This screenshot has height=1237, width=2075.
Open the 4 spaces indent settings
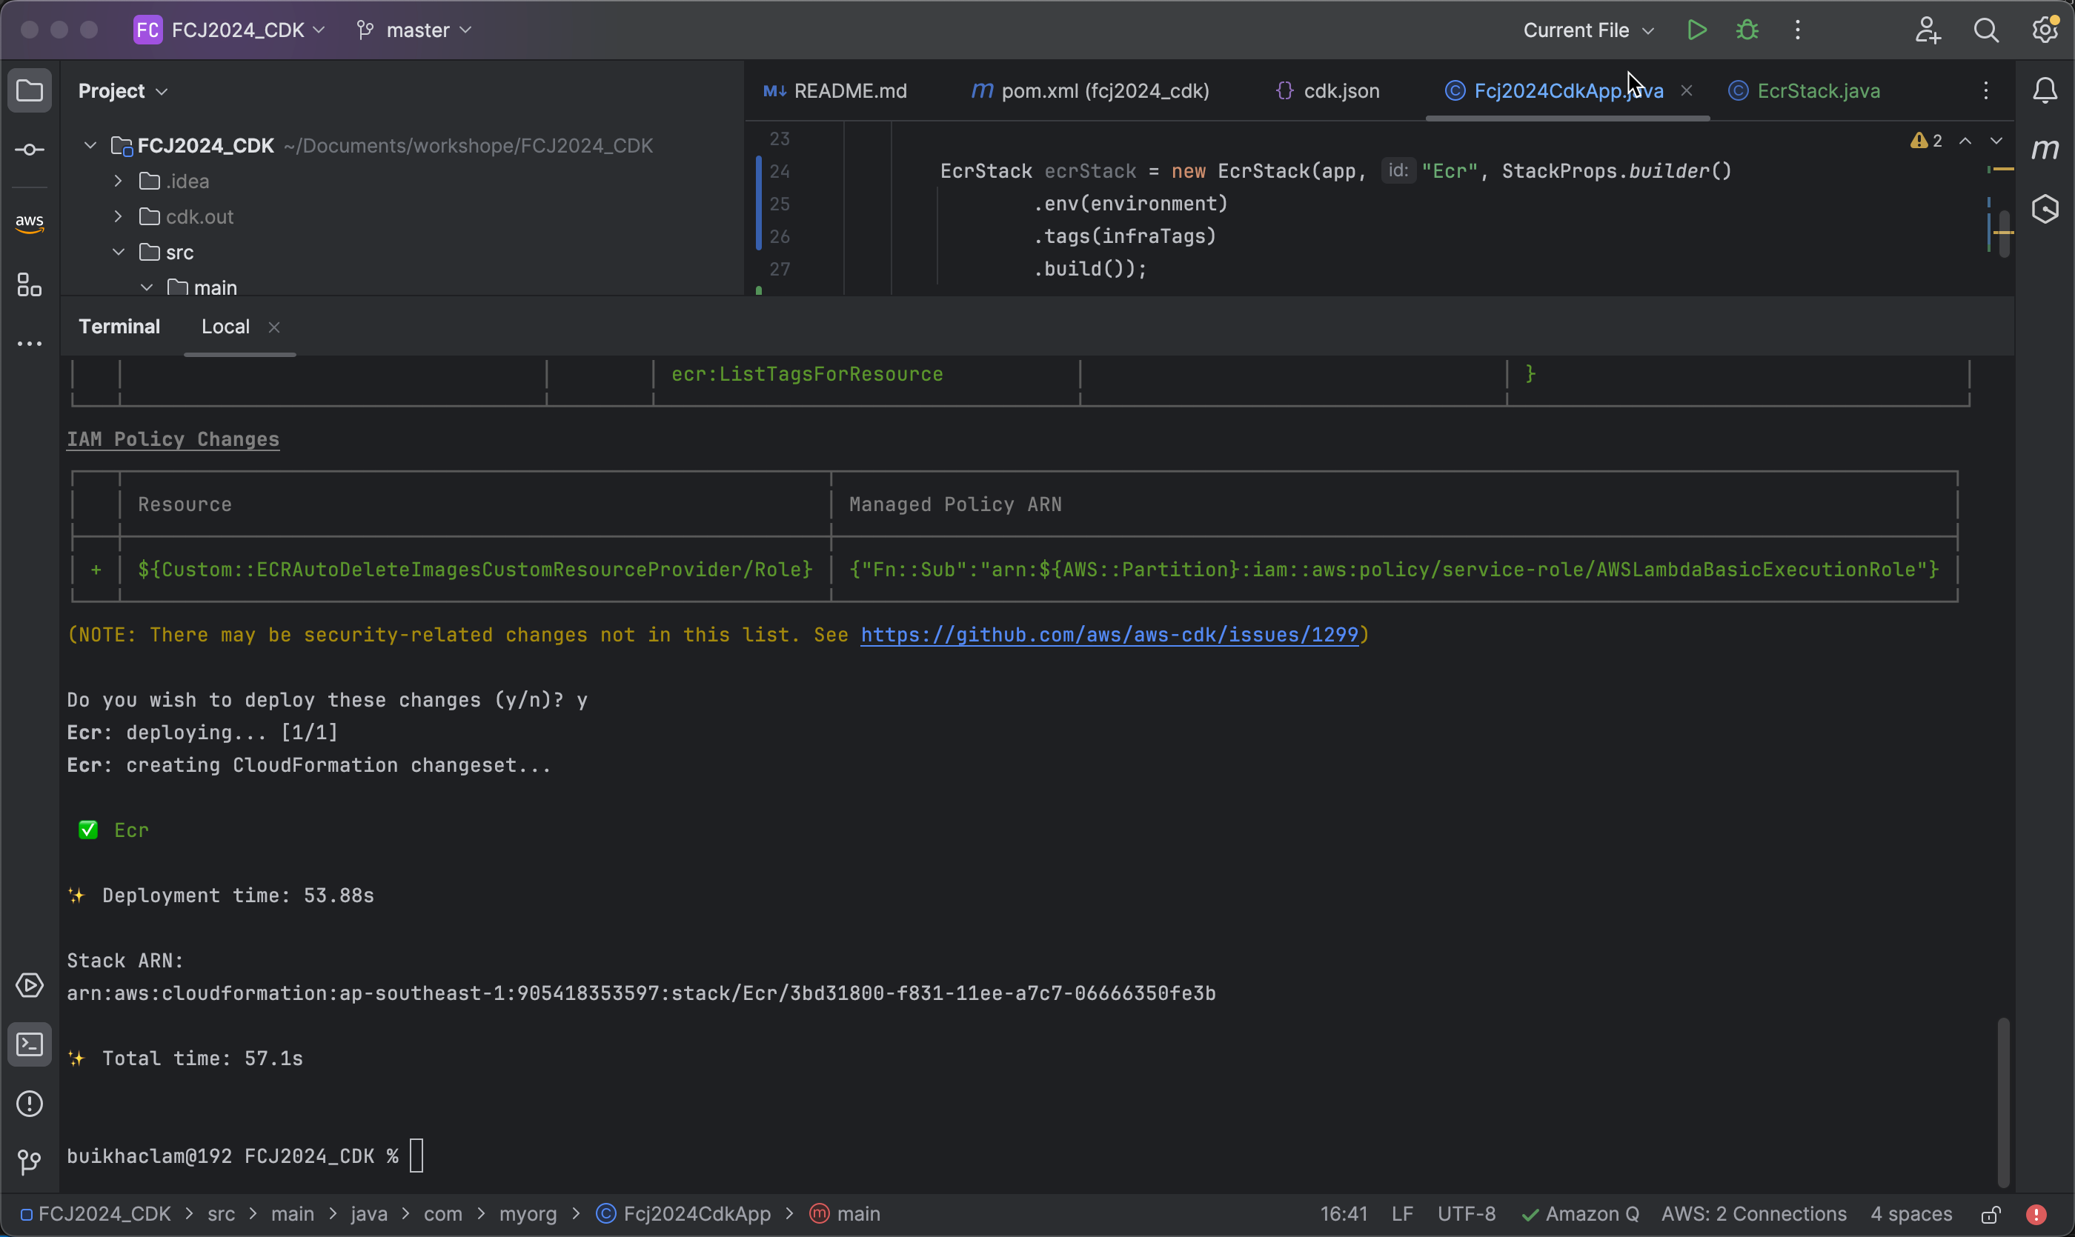(1911, 1215)
